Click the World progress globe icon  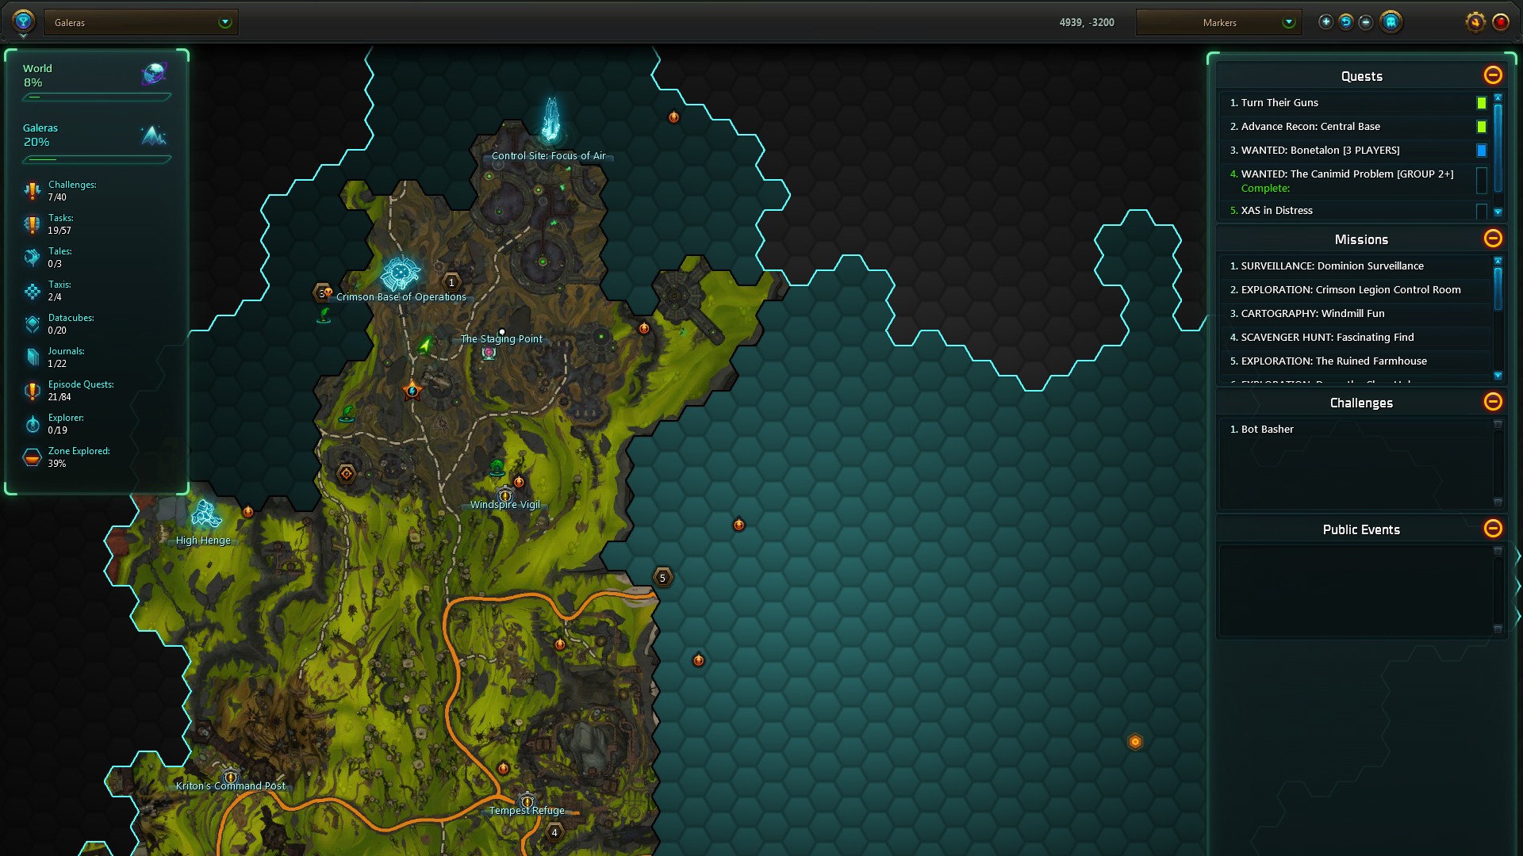(x=154, y=75)
